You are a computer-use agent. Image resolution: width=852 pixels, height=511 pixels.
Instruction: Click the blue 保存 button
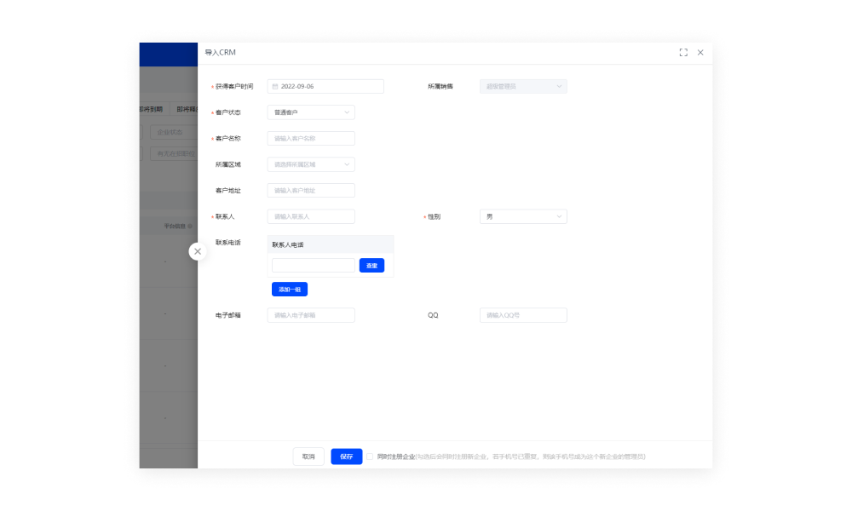(x=347, y=456)
